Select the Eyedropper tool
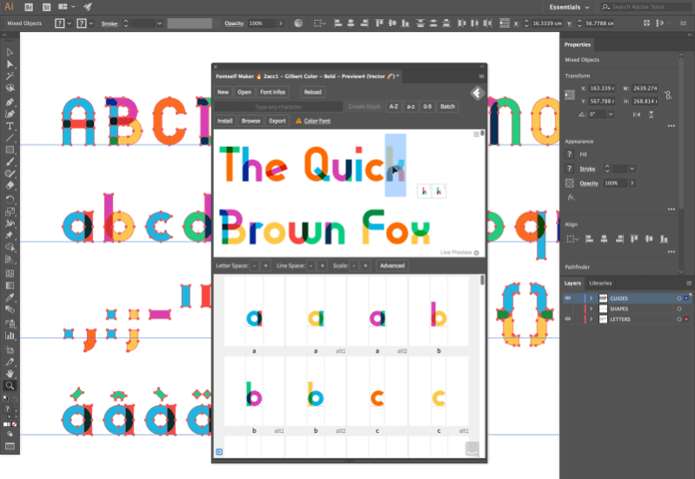 pos(10,297)
